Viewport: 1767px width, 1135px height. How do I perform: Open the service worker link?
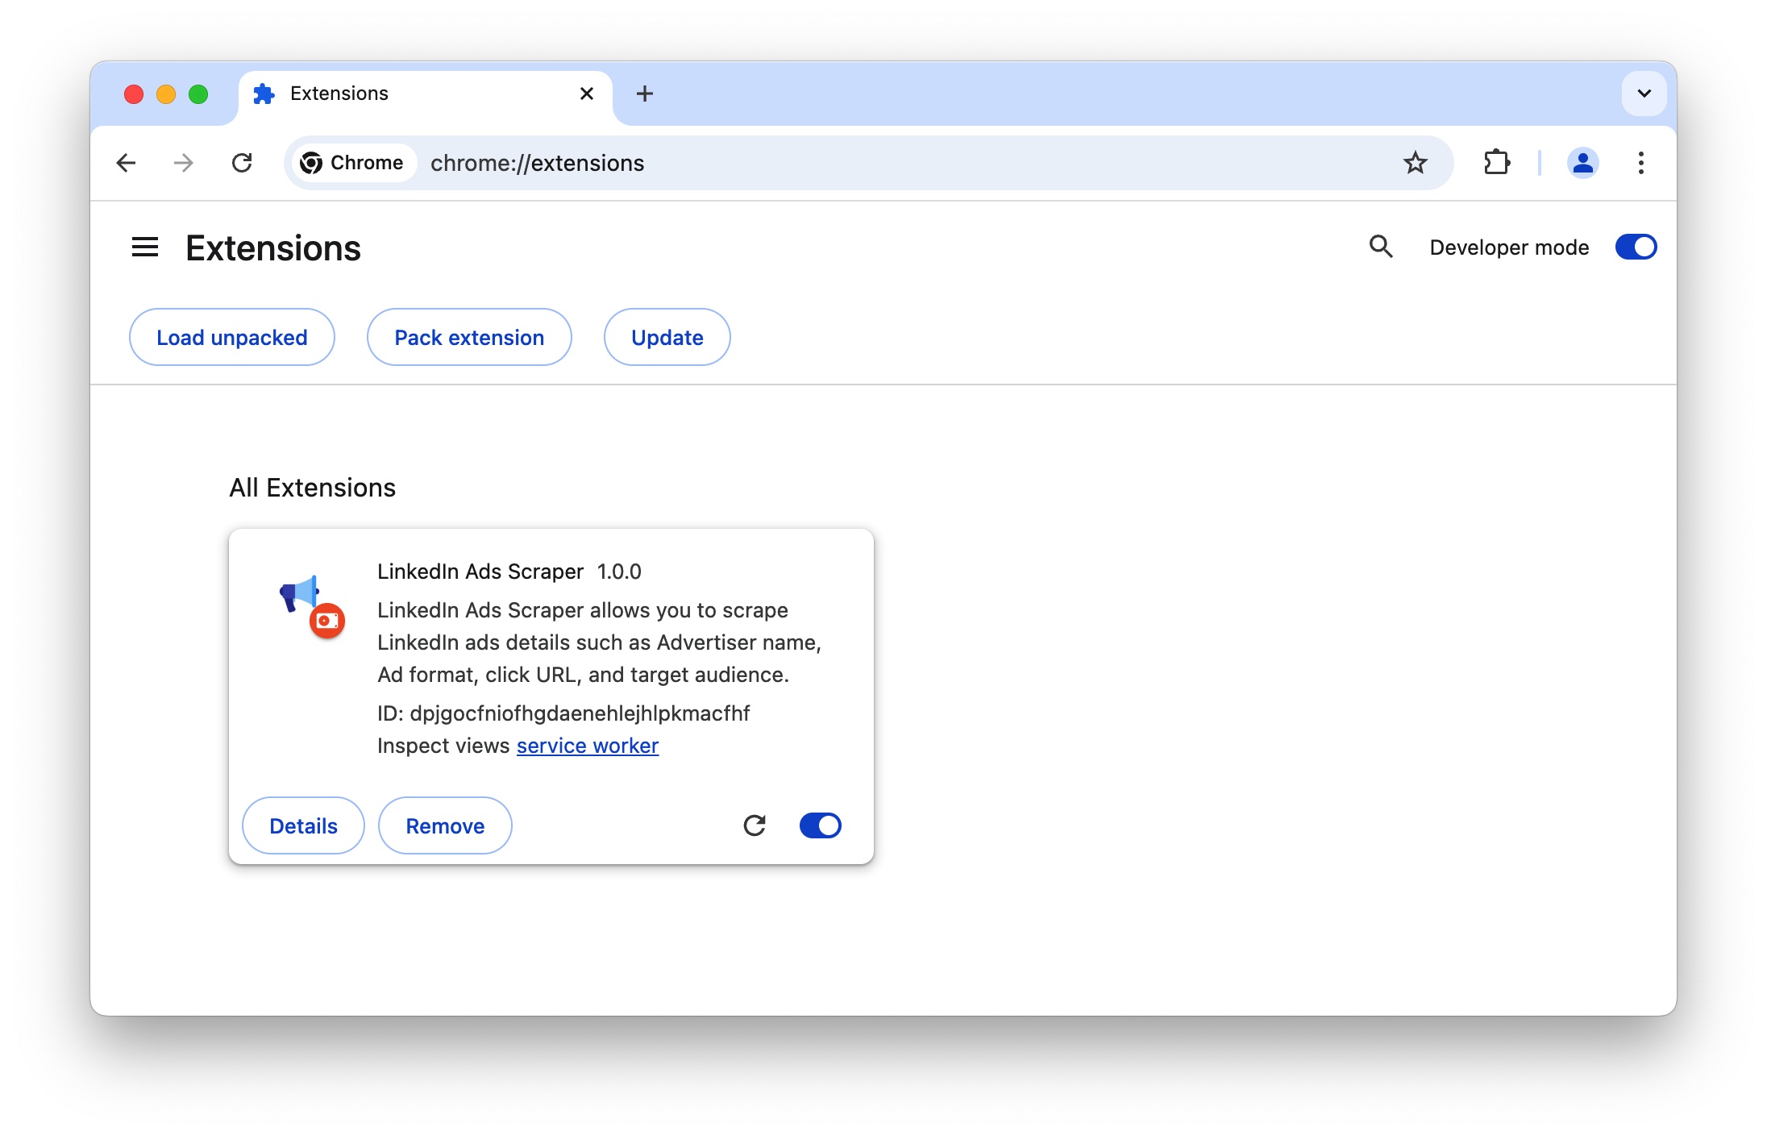(587, 746)
